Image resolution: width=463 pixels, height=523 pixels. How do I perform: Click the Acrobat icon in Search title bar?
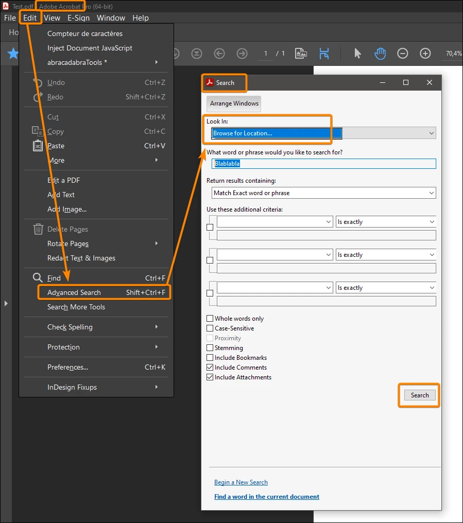210,82
